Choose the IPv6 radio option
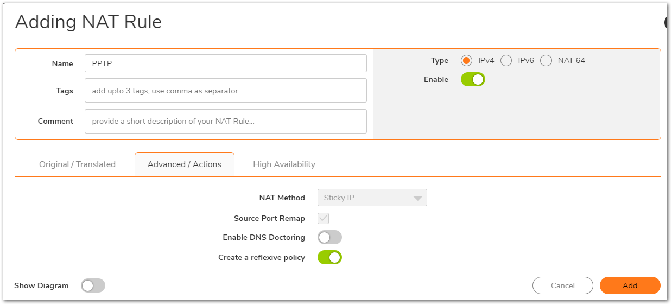 pos(506,60)
